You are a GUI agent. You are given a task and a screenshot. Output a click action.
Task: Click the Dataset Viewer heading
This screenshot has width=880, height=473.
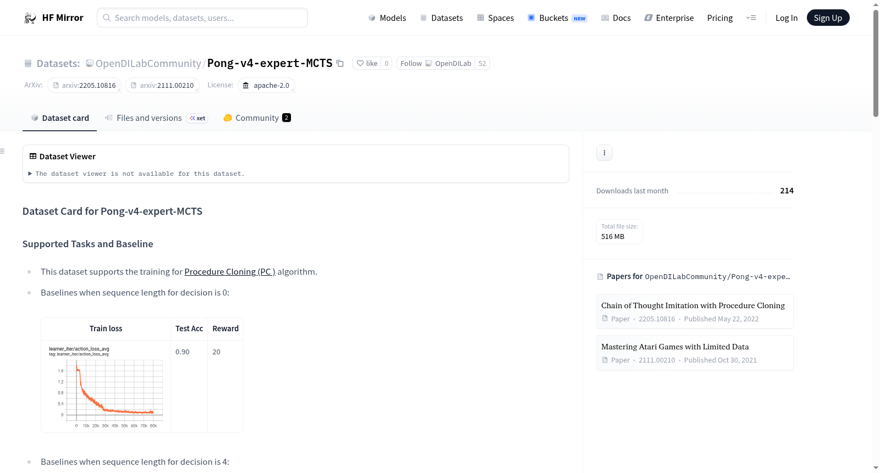(68, 157)
